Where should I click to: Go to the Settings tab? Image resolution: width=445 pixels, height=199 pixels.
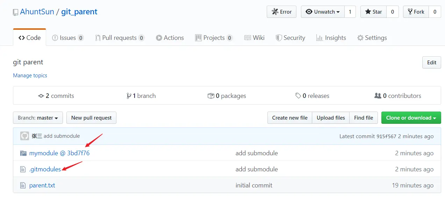coord(372,38)
